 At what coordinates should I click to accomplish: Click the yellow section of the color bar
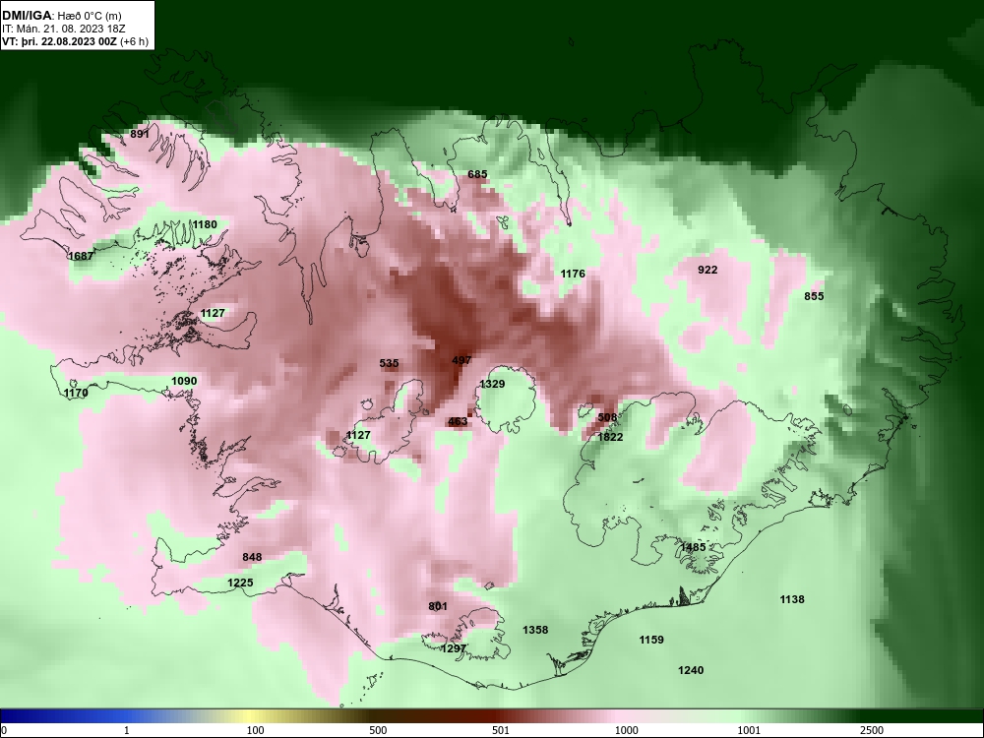pyautogui.click(x=251, y=716)
